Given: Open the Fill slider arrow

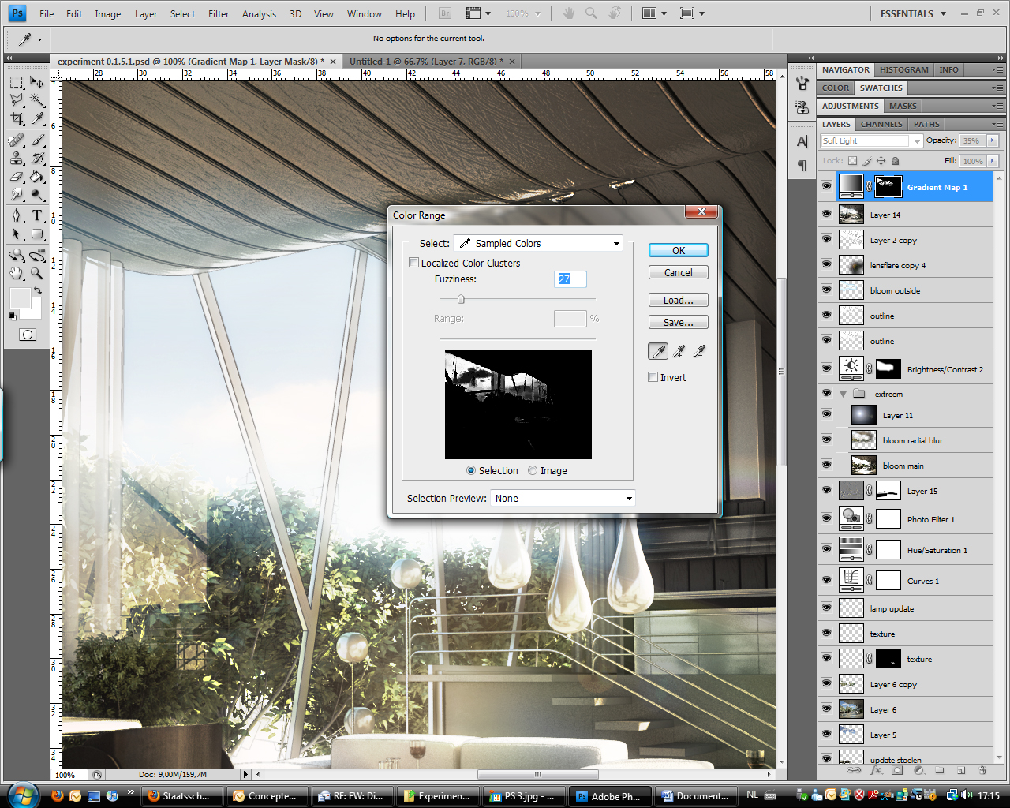Looking at the screenshot, I should click(993, 161).
